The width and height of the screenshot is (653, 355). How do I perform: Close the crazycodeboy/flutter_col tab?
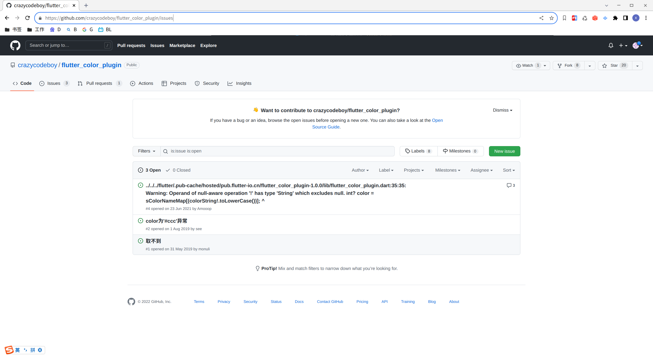[74, 5]
